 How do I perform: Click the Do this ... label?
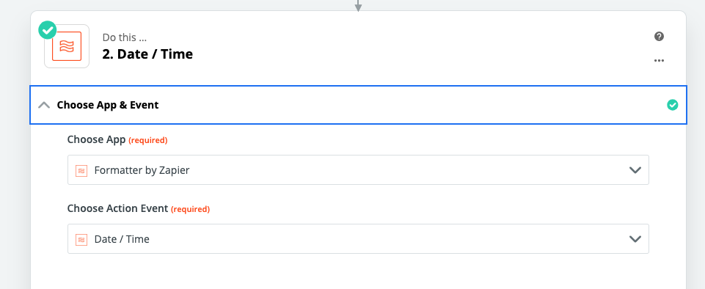pyautogui.click(x=125, y=37)
